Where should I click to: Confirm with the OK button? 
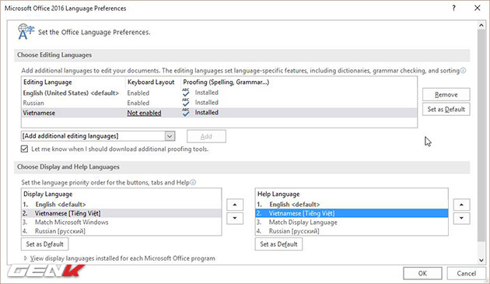[422, 273]
